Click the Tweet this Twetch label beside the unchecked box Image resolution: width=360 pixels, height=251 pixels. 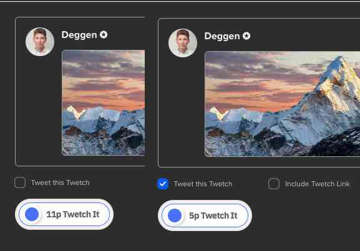[x=60, y=182]
